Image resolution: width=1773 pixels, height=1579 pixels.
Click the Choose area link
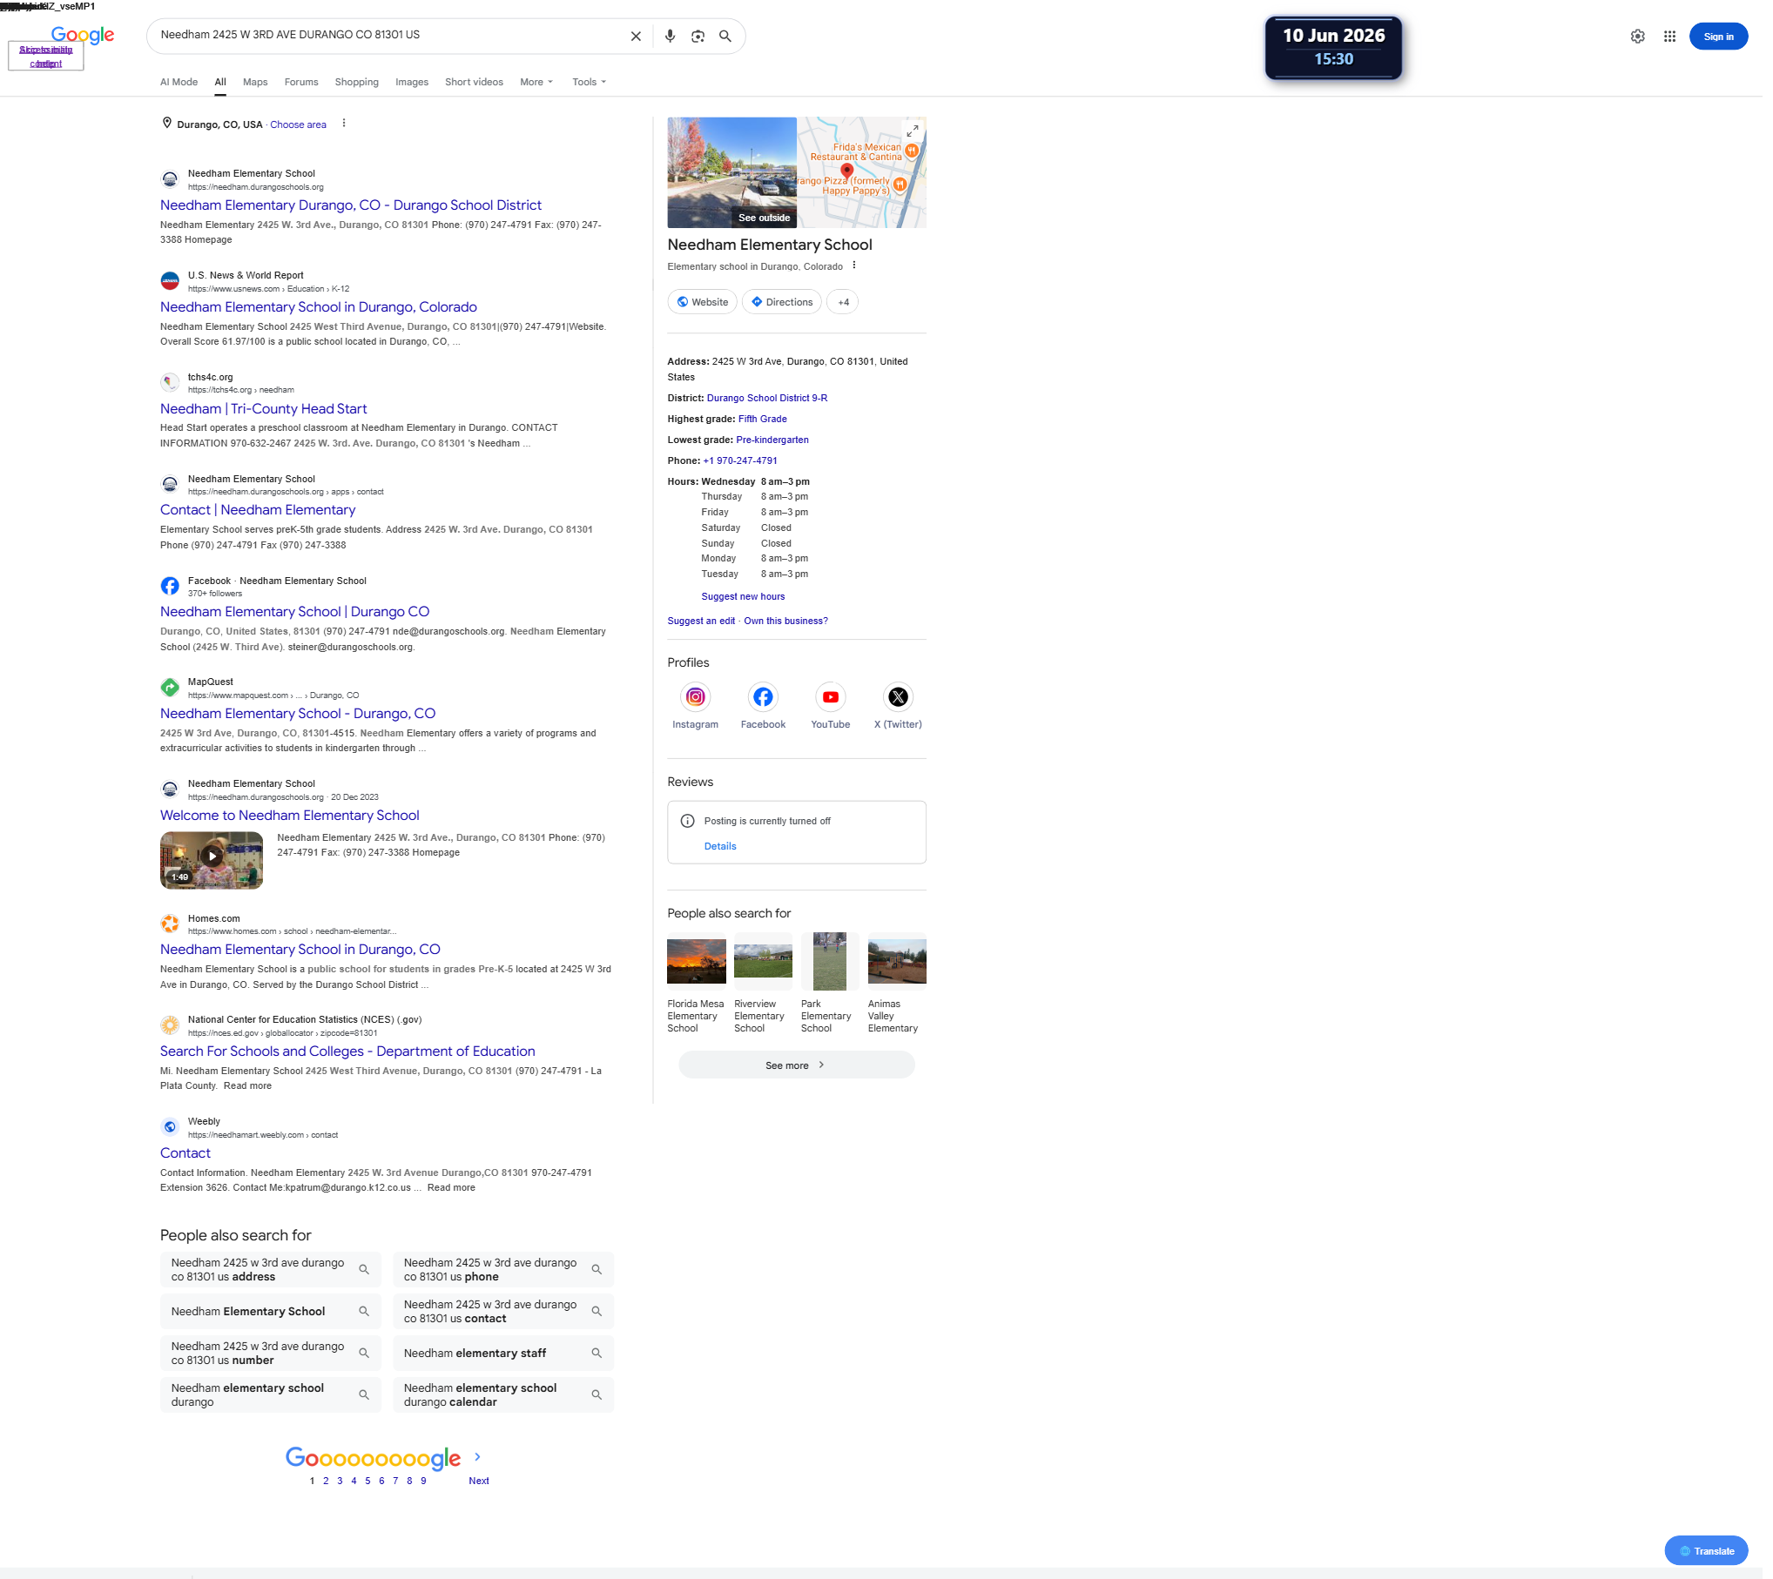(298, 124)
